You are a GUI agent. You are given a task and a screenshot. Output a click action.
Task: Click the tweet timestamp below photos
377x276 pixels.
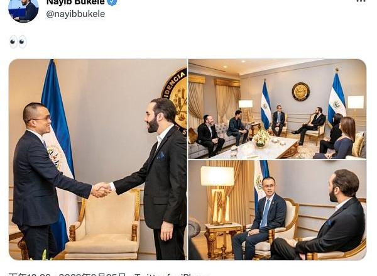[x=67, y=275]
